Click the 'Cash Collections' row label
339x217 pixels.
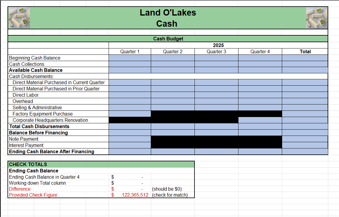[x=27, y=64]
